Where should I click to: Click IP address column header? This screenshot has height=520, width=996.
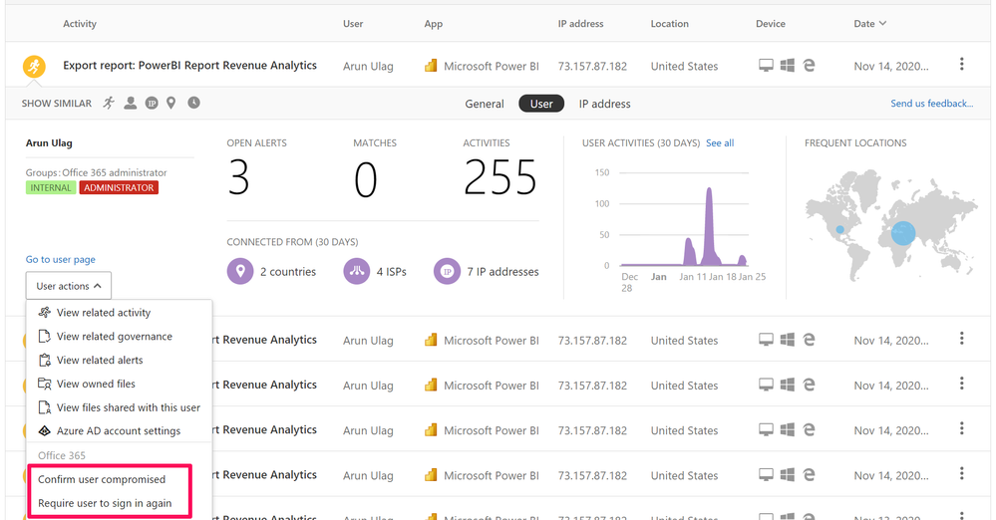coord(580,24)
